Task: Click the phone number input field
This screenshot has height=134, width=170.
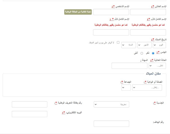Action: coord(111,124)
